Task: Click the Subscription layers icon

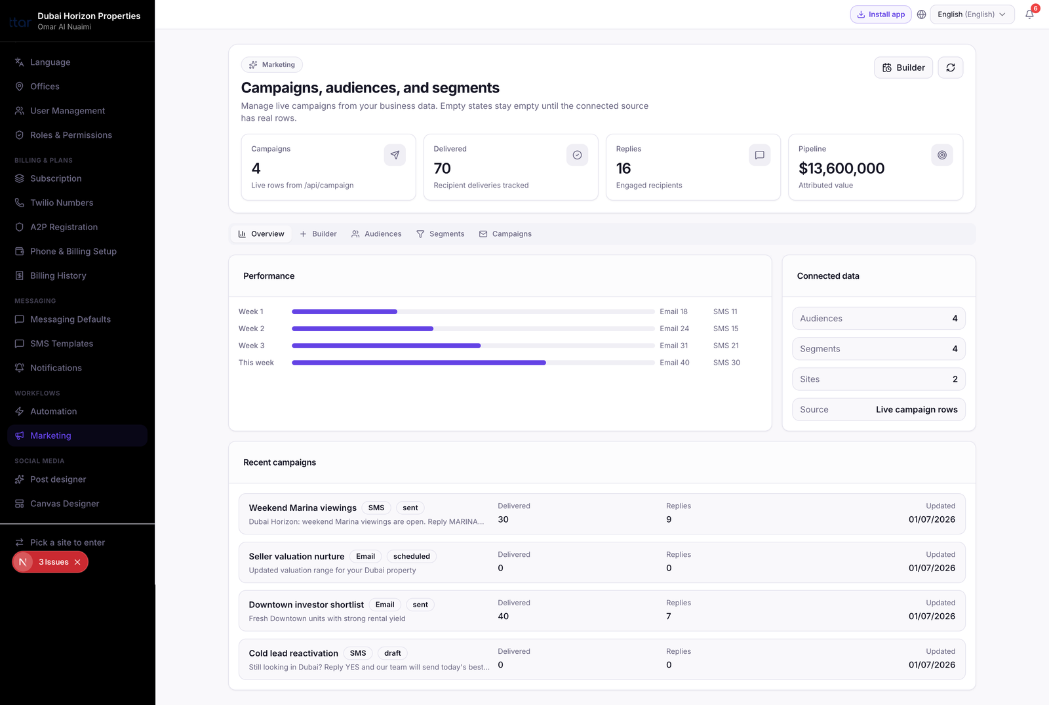Action: (x=20, y=178)
